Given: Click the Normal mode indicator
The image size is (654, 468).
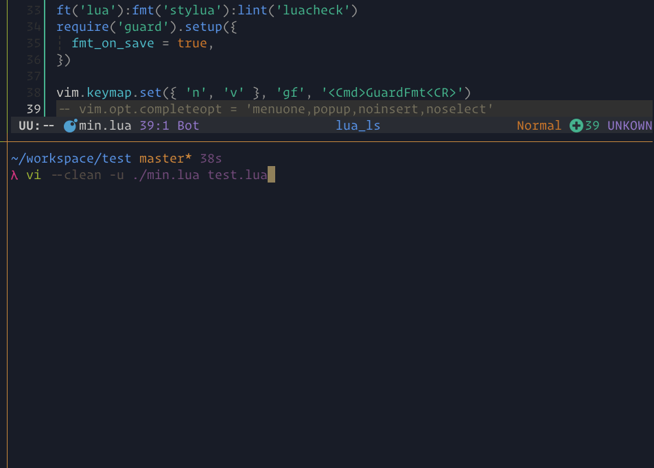Looking at the screenshot, I should click(x=539, y=125).
